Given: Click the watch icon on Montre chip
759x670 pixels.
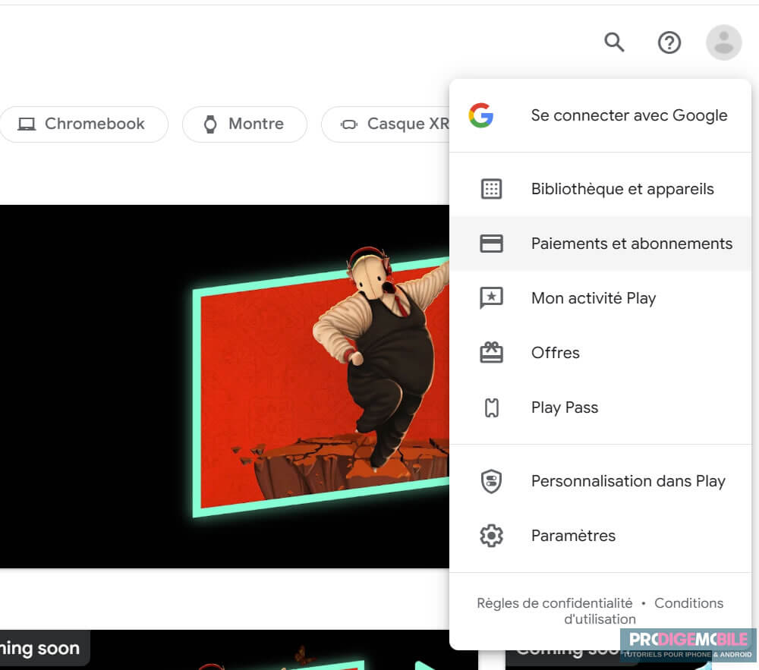Looking at the screenshot, I should pyautogui.click(x=210, y=124).
